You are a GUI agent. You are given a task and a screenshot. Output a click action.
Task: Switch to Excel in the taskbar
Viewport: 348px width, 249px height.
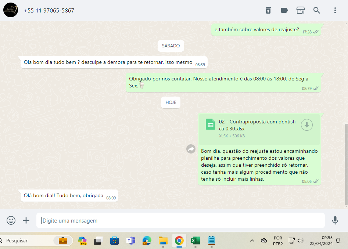(x=195, y=241)
